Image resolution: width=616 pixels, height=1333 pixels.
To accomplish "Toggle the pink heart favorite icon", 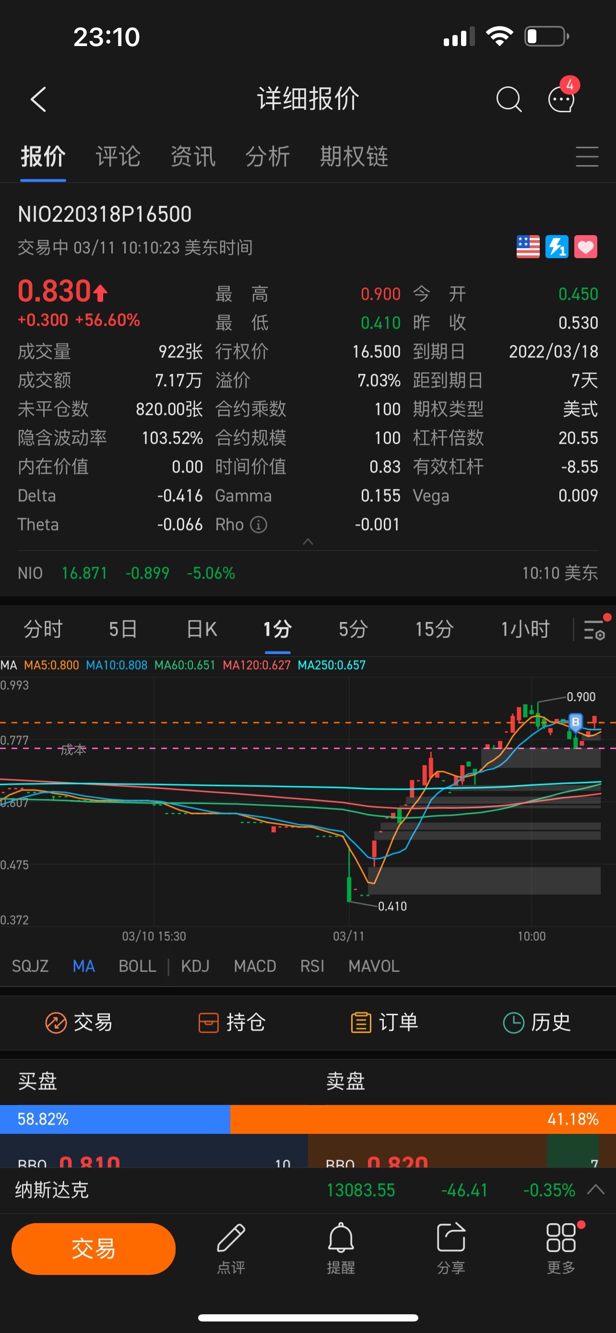I will coord(585,247).
